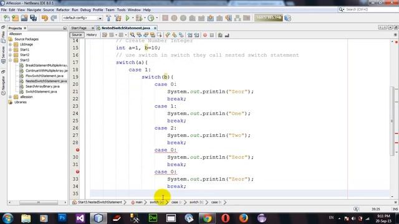This screenshot has height=224, width=399.
Task: Click the garbage collection icon beside memory bar
Action: (x=288, y=18)
